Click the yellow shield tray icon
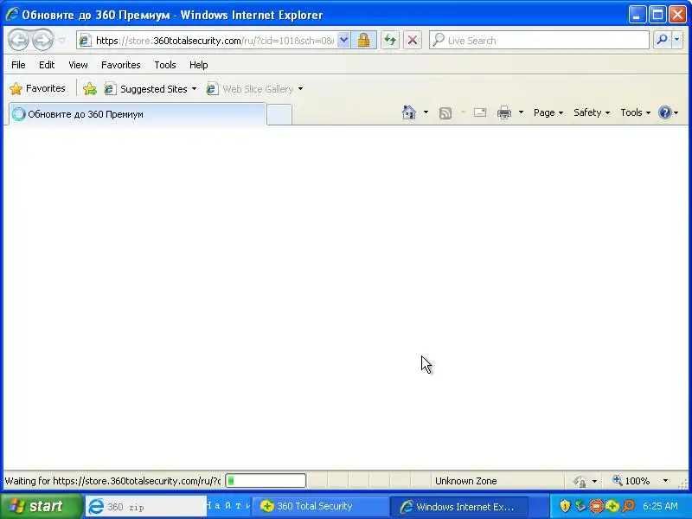Screen dimensions: 692x519 565,506
